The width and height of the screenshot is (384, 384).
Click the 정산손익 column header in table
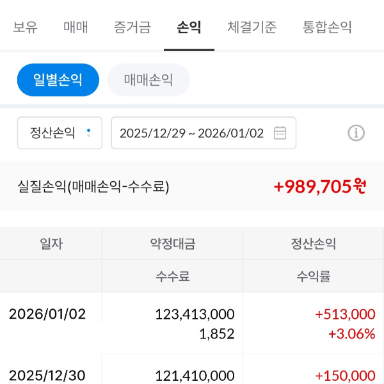tap(313, 243)
